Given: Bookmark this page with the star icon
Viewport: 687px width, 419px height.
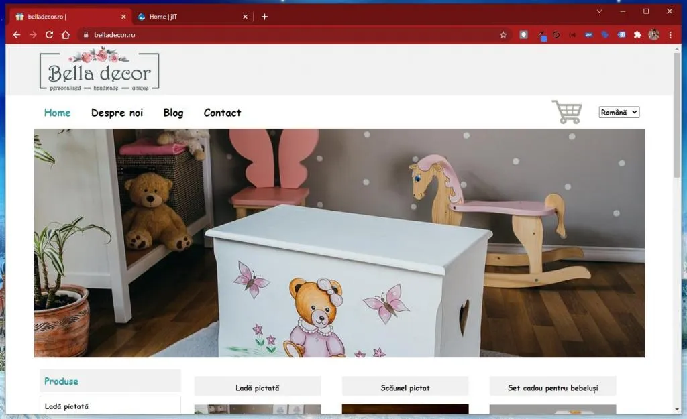Looking at the screenshot, I should pyautogui.click(x=503, y=35).
